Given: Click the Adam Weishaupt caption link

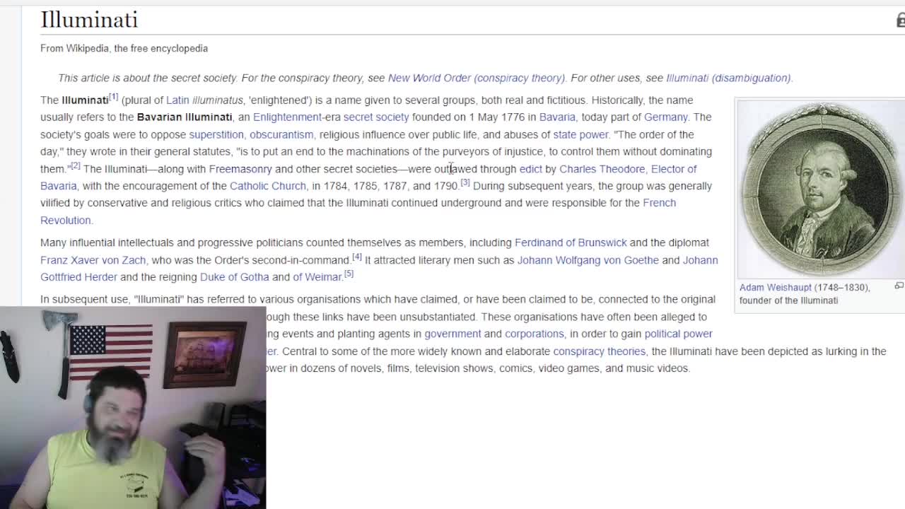Looking at the screenshot, I should [x=775, y=288].
